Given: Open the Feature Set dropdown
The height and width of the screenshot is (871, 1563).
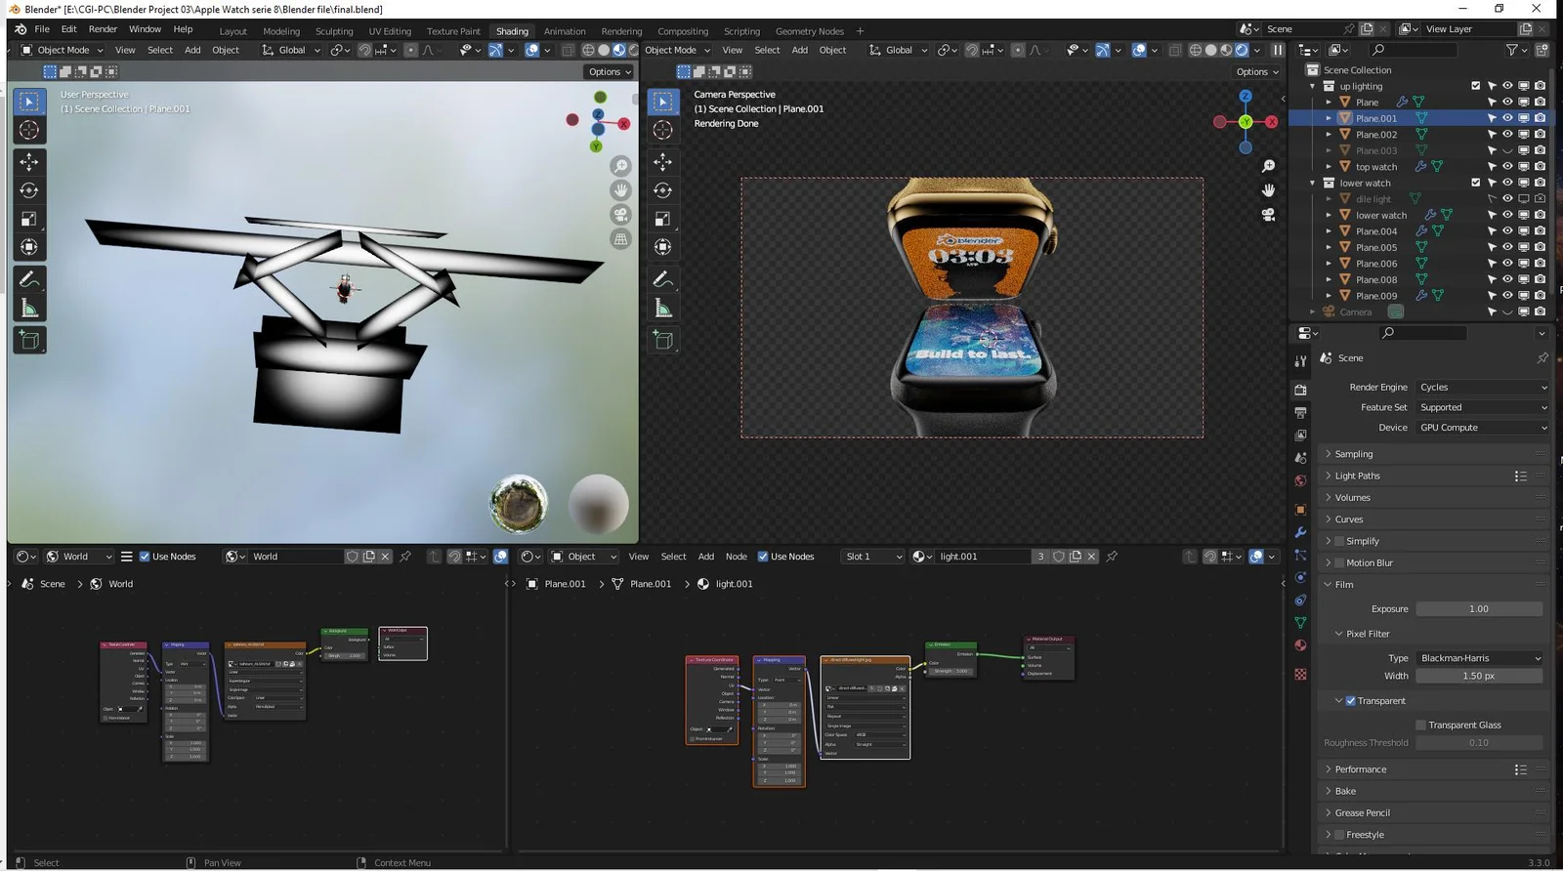Looking at the screenshot, I should 1482,408.
